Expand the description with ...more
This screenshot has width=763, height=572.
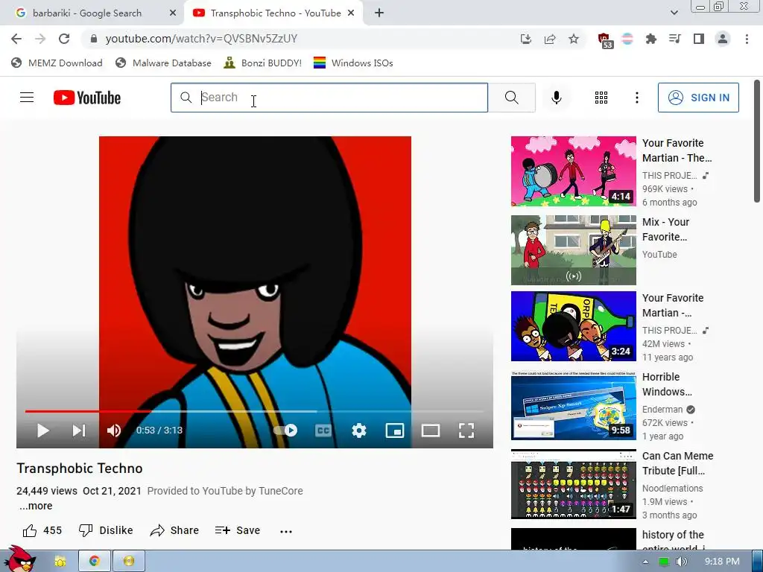click(36, 506)
